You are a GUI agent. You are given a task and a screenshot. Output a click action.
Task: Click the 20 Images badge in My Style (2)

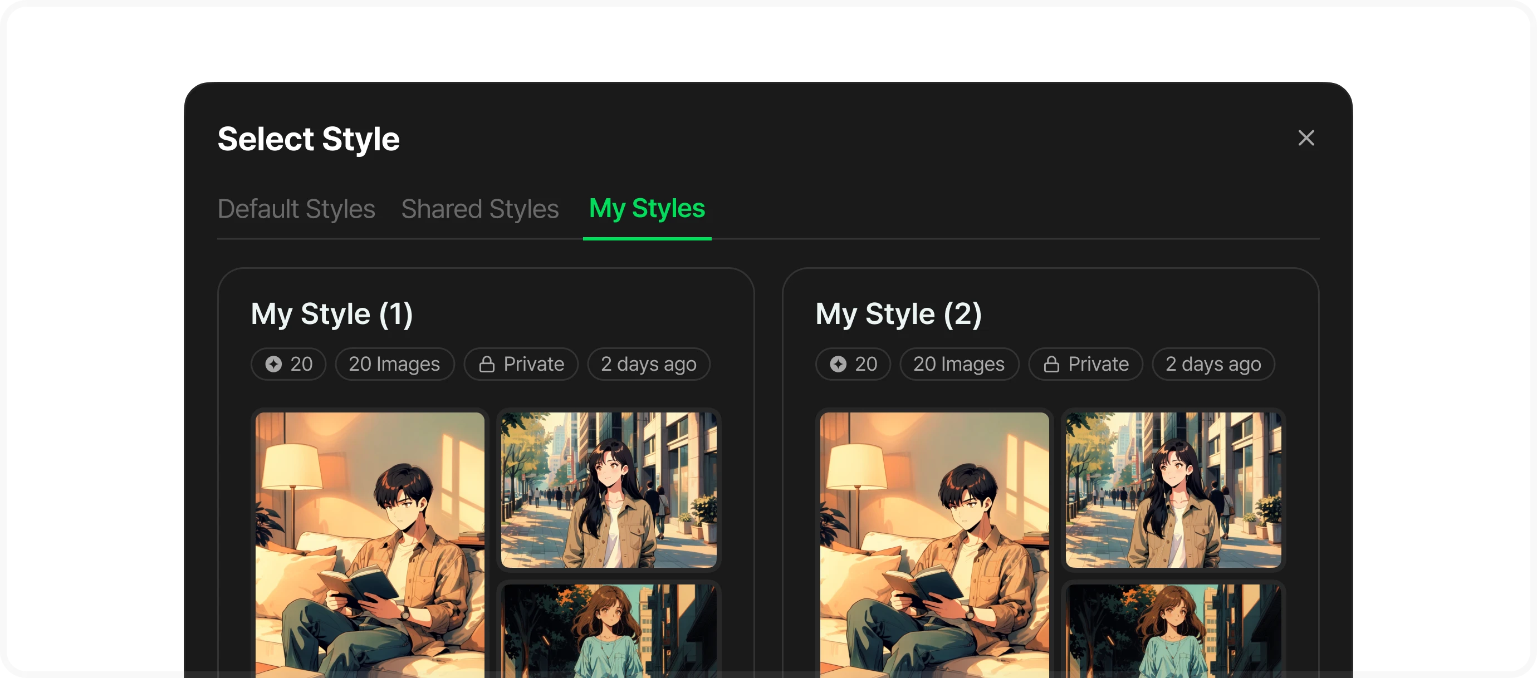[x=959, y=363]
